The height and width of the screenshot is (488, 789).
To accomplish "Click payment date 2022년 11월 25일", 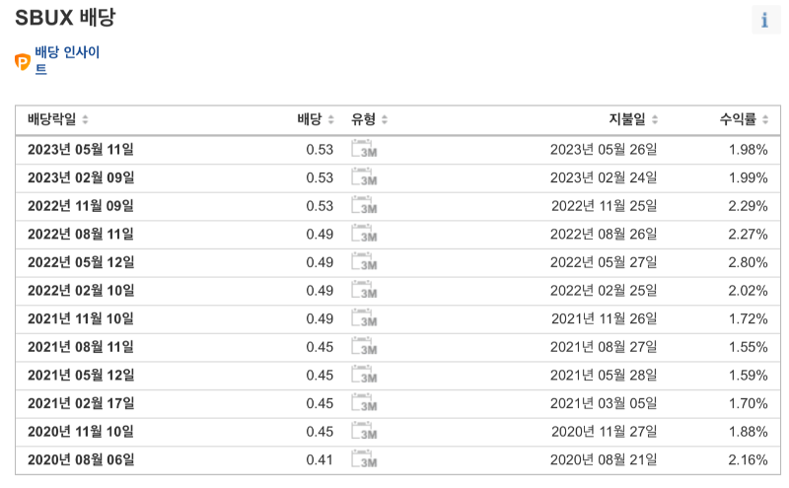I will tap(604, 206).
